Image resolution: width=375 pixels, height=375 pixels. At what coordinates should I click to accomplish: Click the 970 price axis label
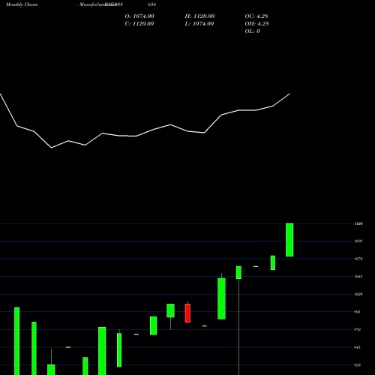358,329
